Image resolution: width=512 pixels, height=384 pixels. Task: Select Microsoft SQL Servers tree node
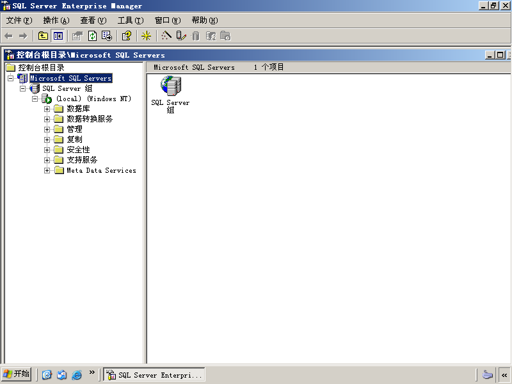click(71, 78)
